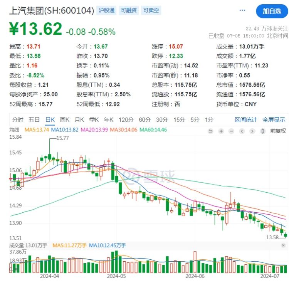The height and width of the screenshot is (284, 289).
Task: Click the 13.58 low marker on chart
Action: pyautogui.click(x=272, y=237)
